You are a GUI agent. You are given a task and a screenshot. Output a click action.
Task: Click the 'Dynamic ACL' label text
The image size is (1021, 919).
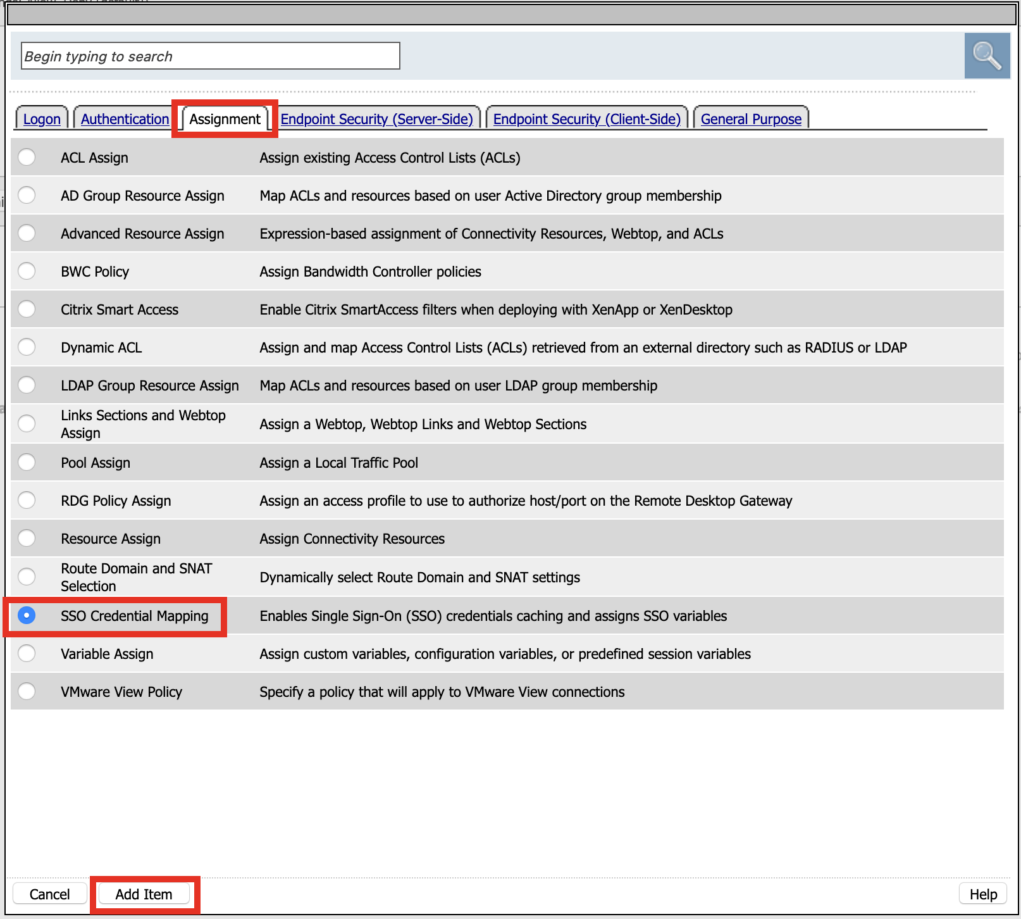(101, 347)
